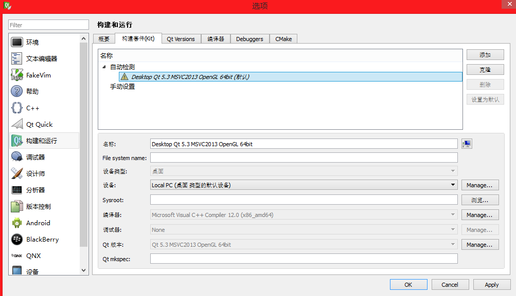Click Manage button for 调试器
The image size is (516, 296).
coord(480,230)
